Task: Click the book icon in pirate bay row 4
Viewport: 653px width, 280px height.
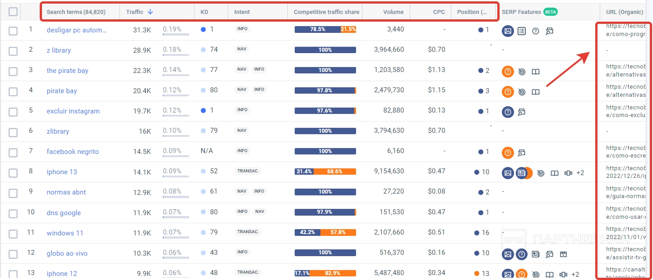Action: click(536, 92)
